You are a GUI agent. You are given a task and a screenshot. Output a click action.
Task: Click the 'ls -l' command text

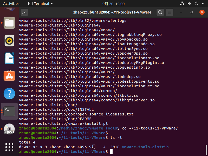[116, 138]
